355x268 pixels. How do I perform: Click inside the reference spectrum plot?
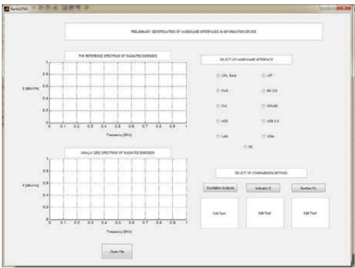pyautogui.click(x=118, y=93)
